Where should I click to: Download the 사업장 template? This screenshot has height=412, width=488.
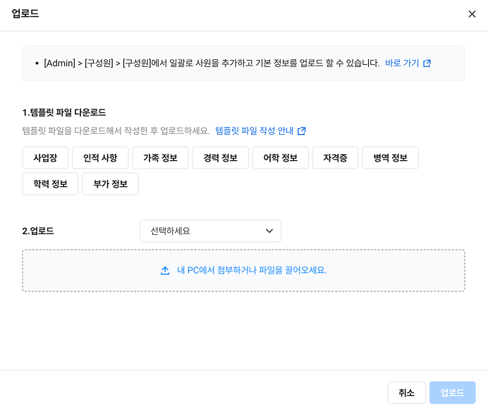click(x=45, y=158)
